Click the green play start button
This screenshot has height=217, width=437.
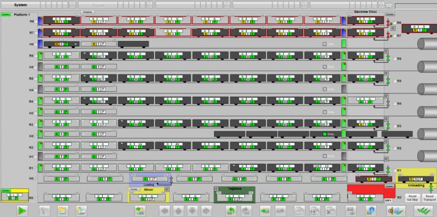click(x=22, y=210)
